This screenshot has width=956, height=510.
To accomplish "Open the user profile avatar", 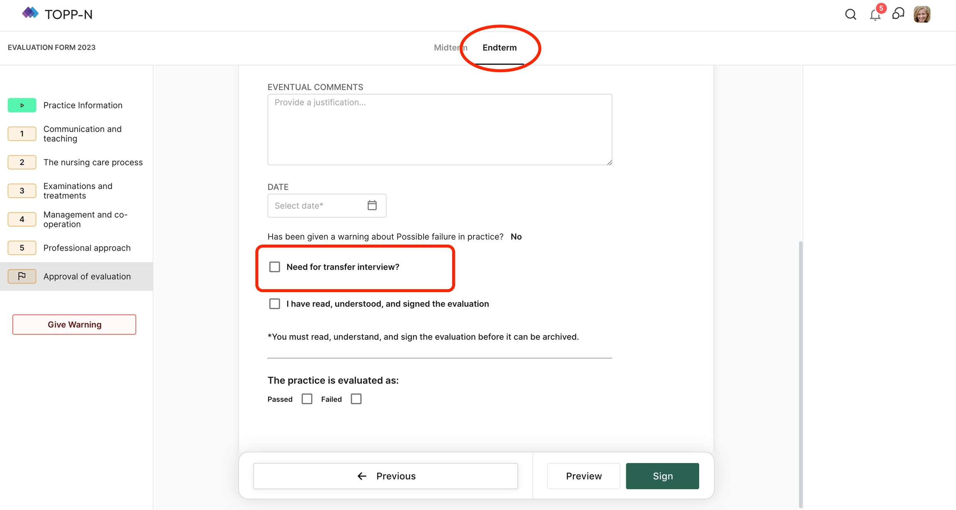I will (x=922, y=15).
